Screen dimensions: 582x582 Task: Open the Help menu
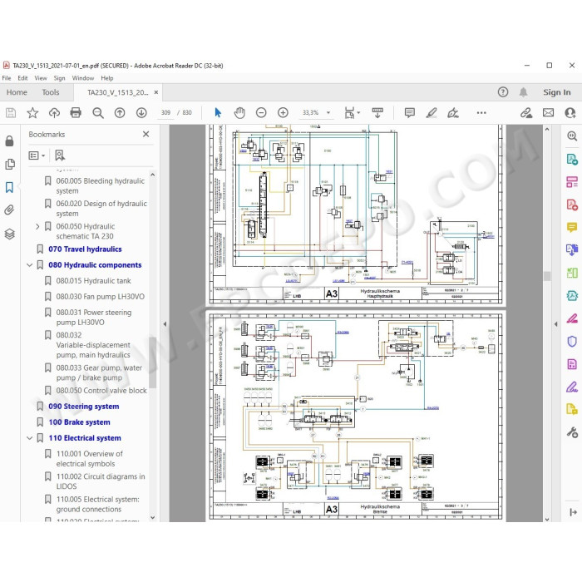[x=107, y=78]
